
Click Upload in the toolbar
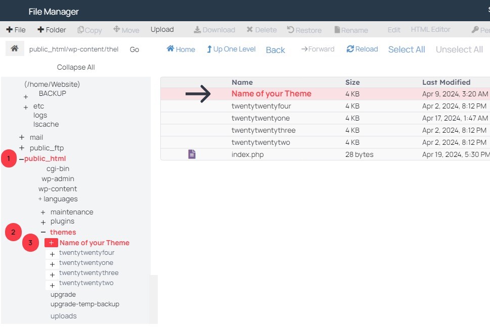coord(162,30)
